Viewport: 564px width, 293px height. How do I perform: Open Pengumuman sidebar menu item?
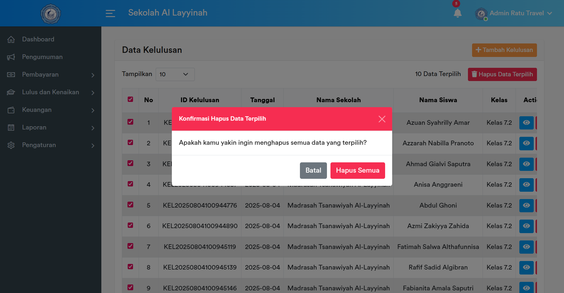[x=42, y=57]
